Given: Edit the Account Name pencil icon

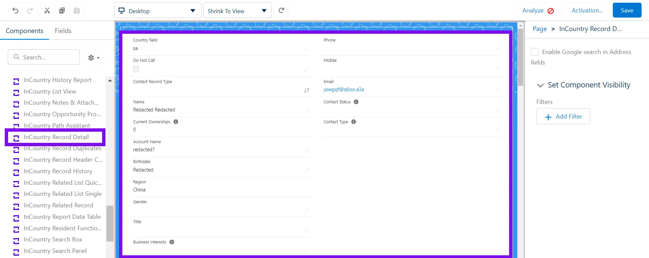Looking at the screenshot, I should point(307,150).
